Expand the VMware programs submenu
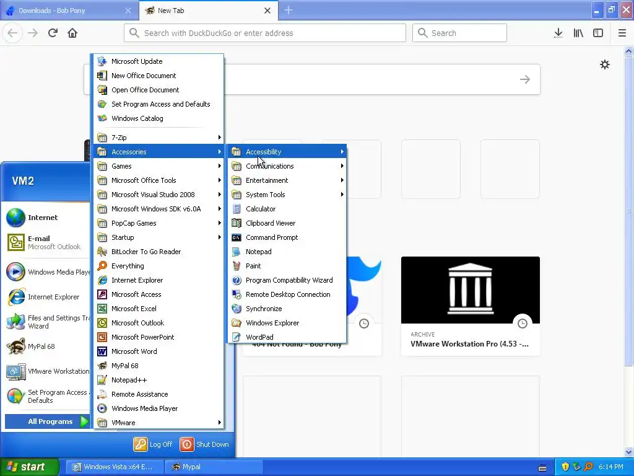Viewport: 634px width, 476px height. pos(158,423)
